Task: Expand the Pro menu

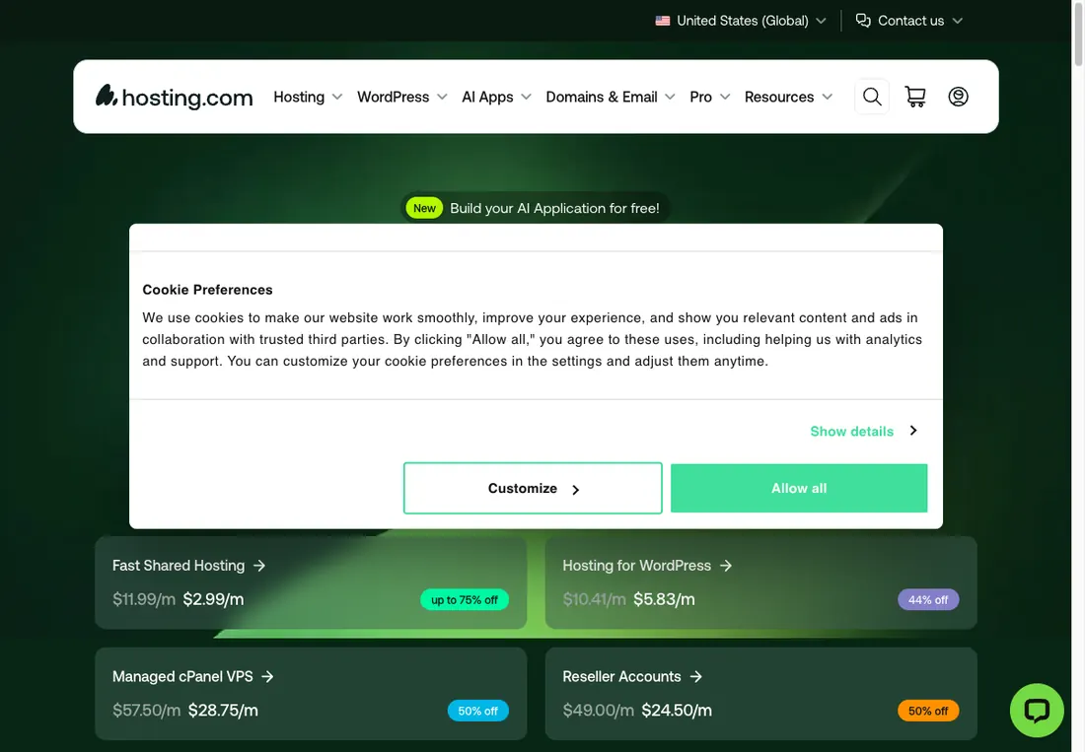Action: (x=710, y=97)
